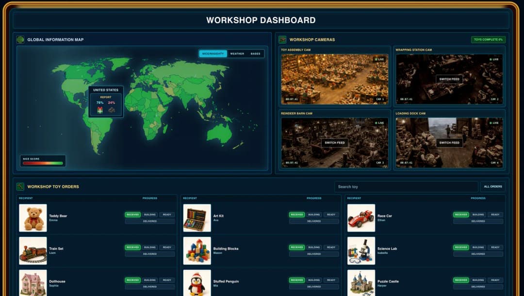The image size is (524, 296).
Task: Open the Dollhouse toy image
Action: coord(33,282)
